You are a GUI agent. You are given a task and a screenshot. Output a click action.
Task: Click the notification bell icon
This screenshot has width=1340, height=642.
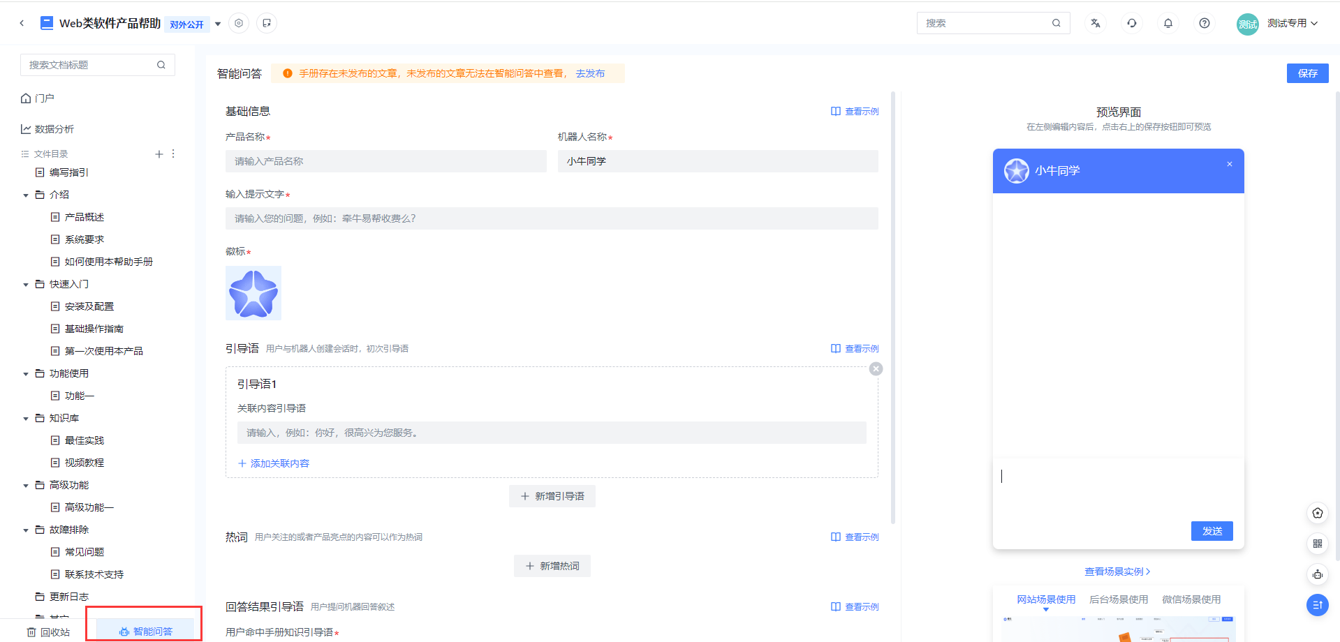[1168, 23]
